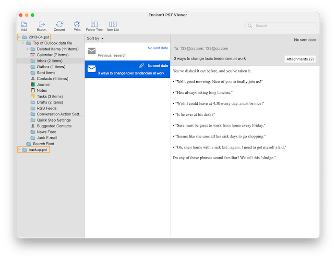Select the Calendar (7 items) folder
This screenshot has width=336, height=260.
[x=53, y=55]
